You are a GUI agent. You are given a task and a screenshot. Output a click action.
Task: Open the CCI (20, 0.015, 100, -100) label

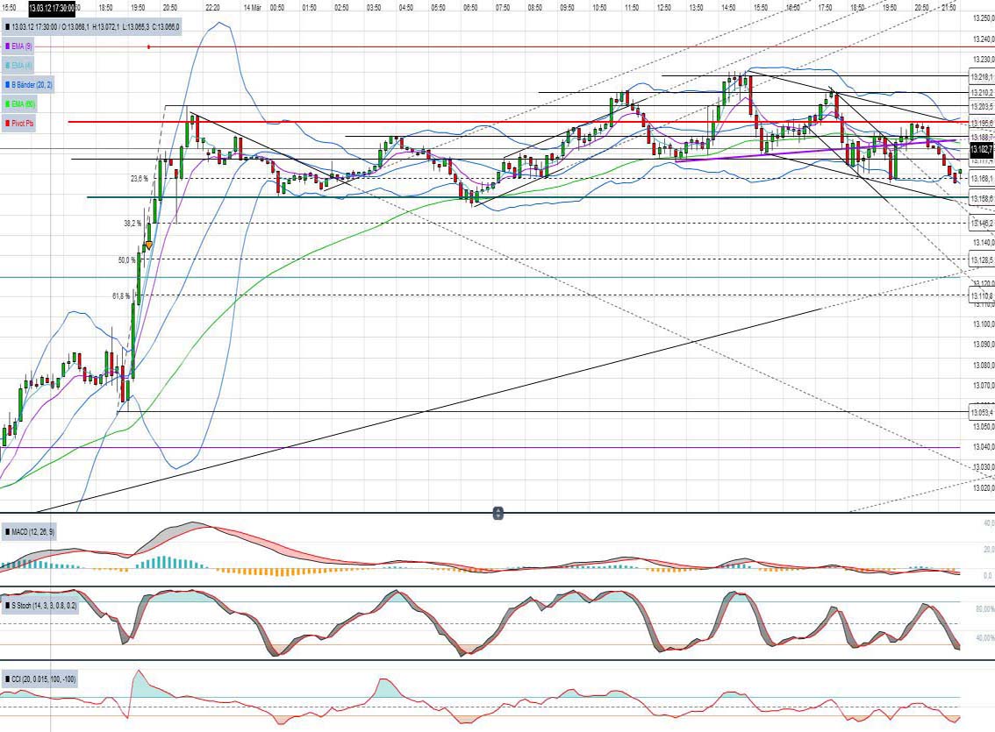(40, 679)
